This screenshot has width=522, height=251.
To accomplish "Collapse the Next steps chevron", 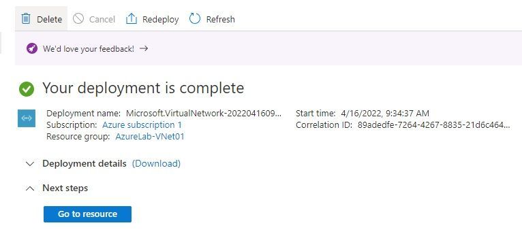I will coord(30,188).
